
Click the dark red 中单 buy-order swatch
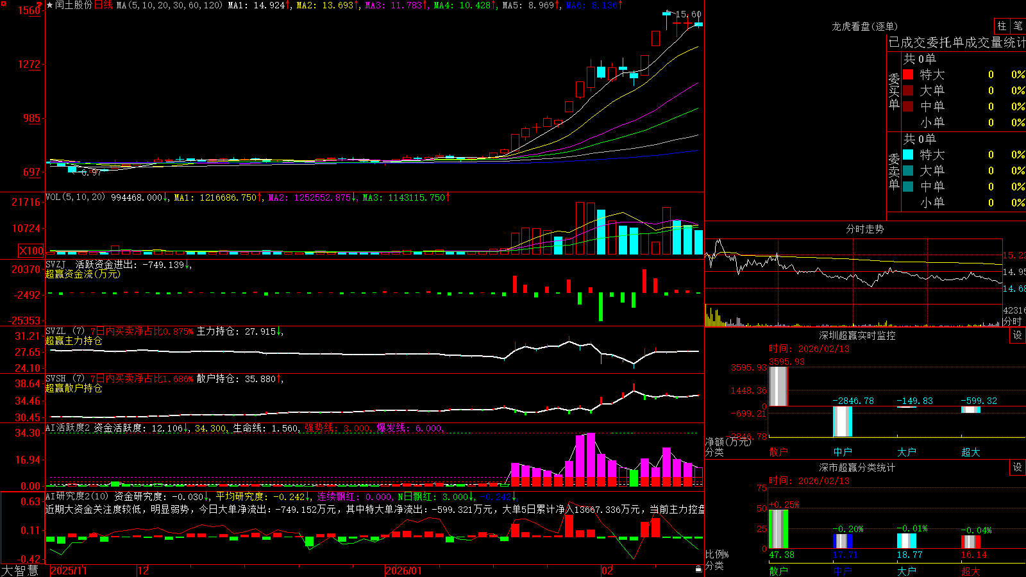click(908, 106)
